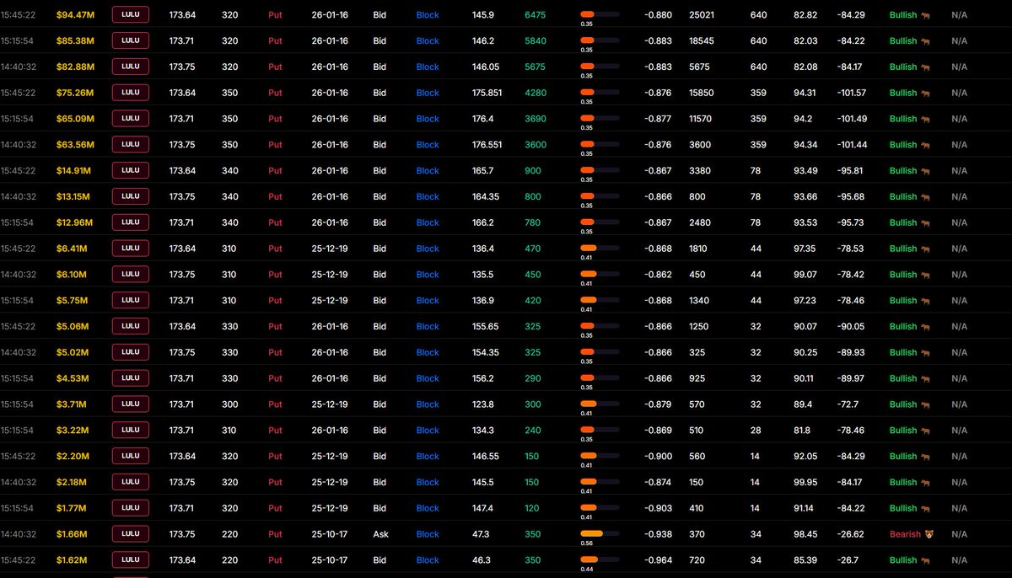Open the LULU badge in the $1.77M row
The height and width of the screenshot is (578, 1012).
pyautogui.click(x=131, y=508)
